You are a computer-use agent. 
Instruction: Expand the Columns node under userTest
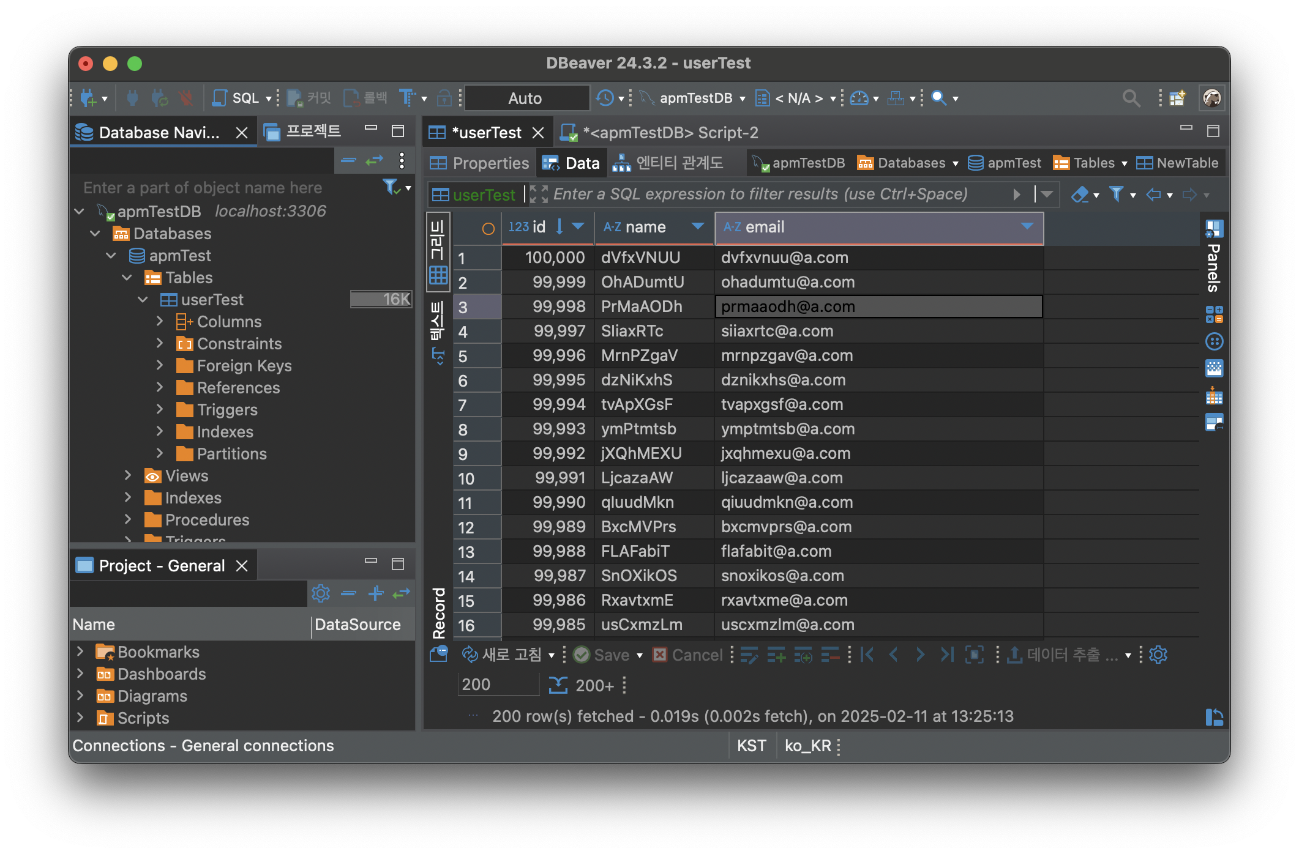[x=160, y=321]
